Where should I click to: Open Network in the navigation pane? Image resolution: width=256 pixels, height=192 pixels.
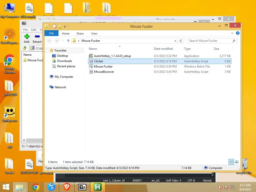click(x=60, y=87)
